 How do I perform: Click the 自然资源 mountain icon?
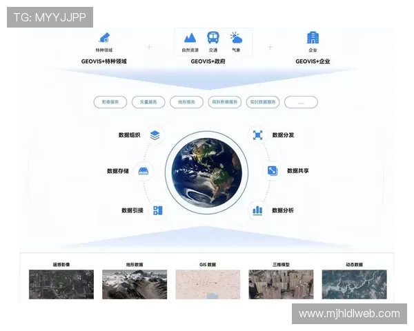coord(190,37)
